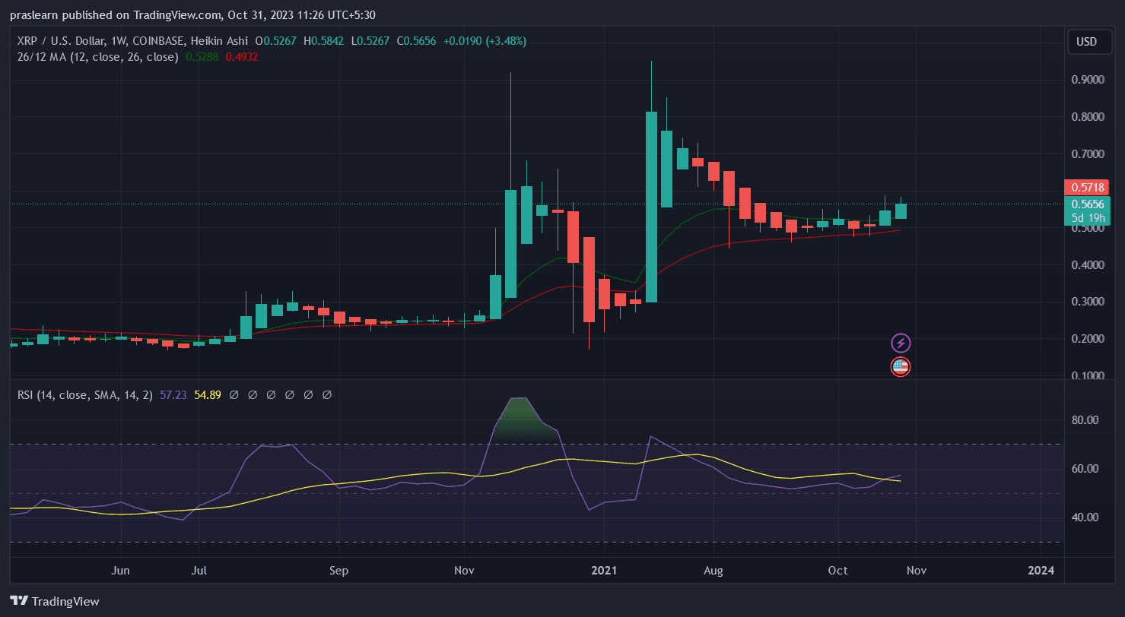1125x617 pixels.
Task: Click the TradingView logo at bottom left
Action: (55, 601)
